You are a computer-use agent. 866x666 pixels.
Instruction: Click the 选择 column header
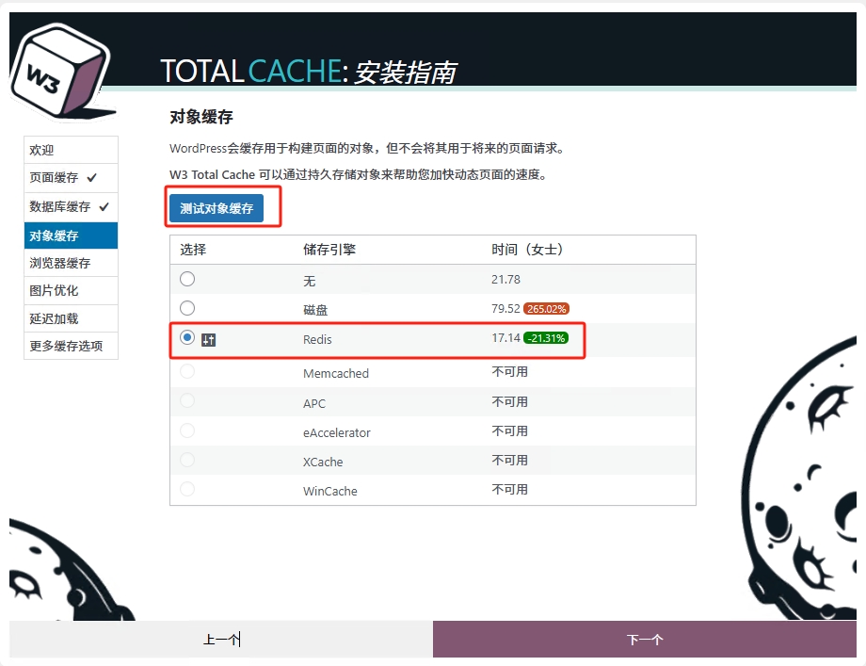click(x=193, y=250)
